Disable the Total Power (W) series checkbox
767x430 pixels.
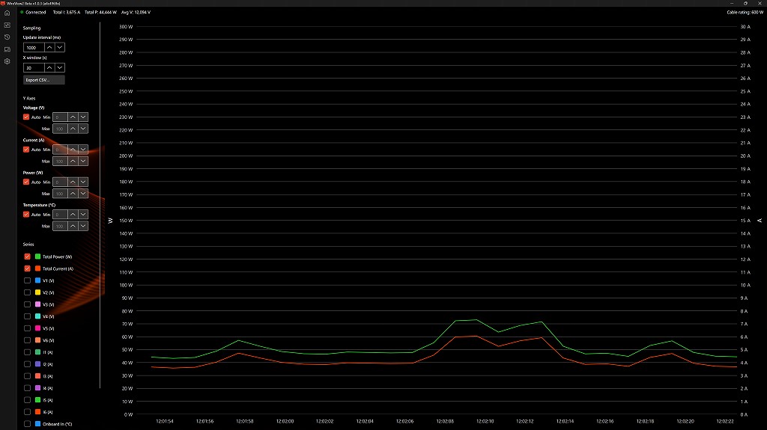(27, 257)
